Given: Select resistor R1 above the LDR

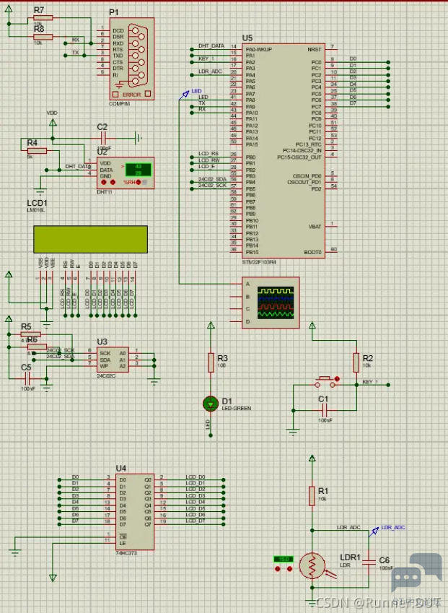Looking at the screenshot, I should pyautogui.click(x=312, y=495).
